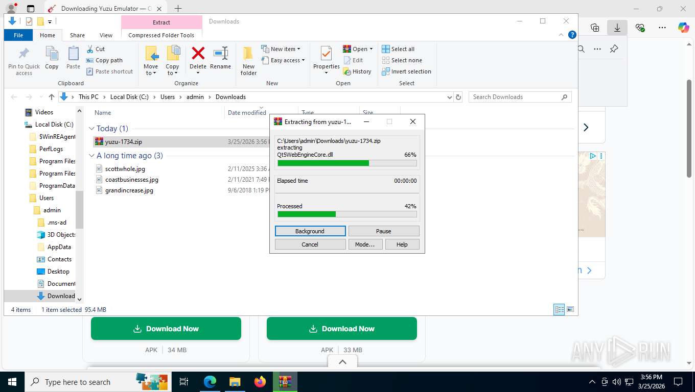The image size is (695, 392).
Task: Open Firefox from taskbar
Action: pyautogui.click(x=260, y=382)
